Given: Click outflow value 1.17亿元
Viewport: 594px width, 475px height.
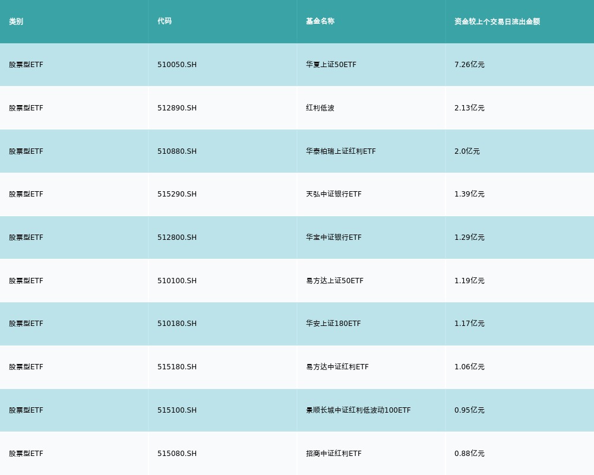Looking at the screenshot, I should pos(469,324).
